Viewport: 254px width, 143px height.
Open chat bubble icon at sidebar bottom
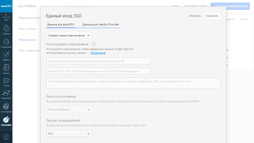[x=6, y=136]
